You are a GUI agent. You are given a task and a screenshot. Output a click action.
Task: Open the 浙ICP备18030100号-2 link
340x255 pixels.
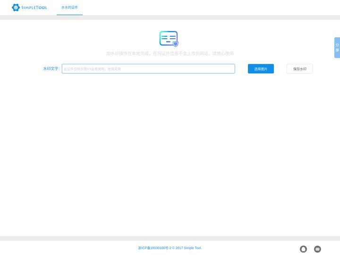[x=154, y=248]
